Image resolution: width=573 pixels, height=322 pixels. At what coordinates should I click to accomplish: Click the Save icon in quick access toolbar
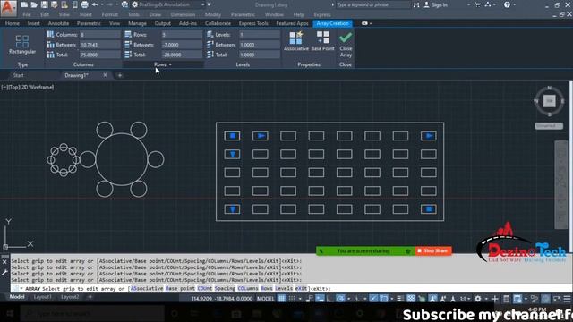(44, 4)
